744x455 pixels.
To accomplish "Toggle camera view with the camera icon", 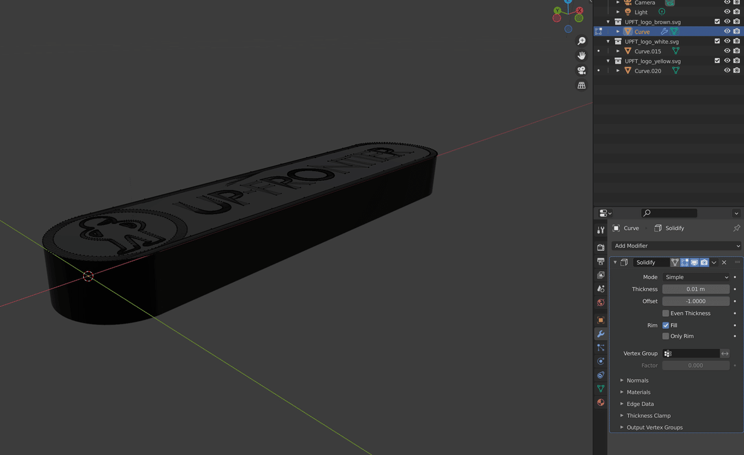I will point(582,71).
